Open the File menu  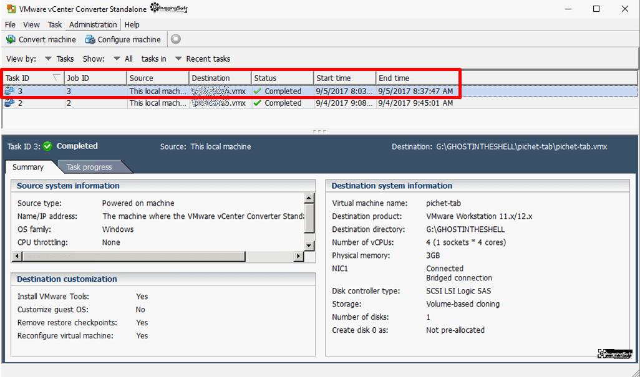pyautogui.click(x=10, y=24)
